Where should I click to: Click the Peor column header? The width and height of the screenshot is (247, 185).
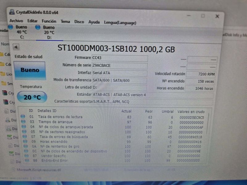coord(149,111)
